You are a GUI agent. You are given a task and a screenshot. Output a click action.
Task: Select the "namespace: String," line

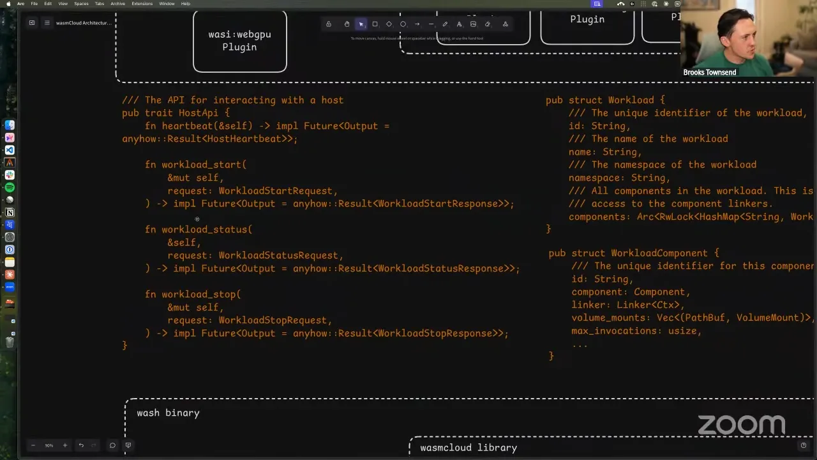click(x=619, y=178)
